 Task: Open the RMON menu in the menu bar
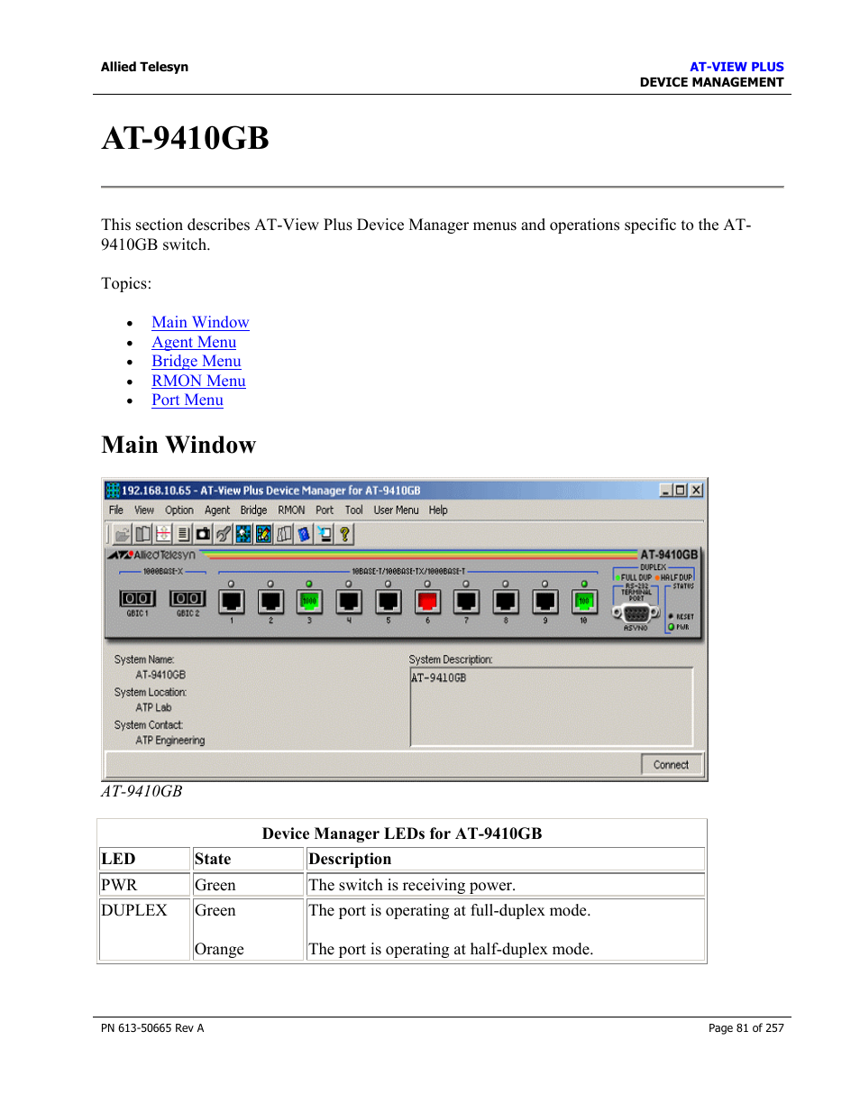tap(291, 511)
